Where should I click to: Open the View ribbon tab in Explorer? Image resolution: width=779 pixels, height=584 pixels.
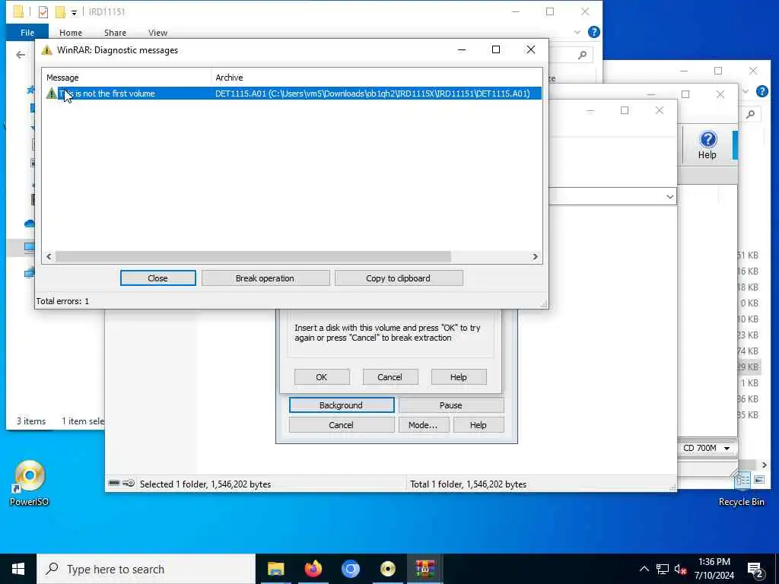[x=157, y=33]
